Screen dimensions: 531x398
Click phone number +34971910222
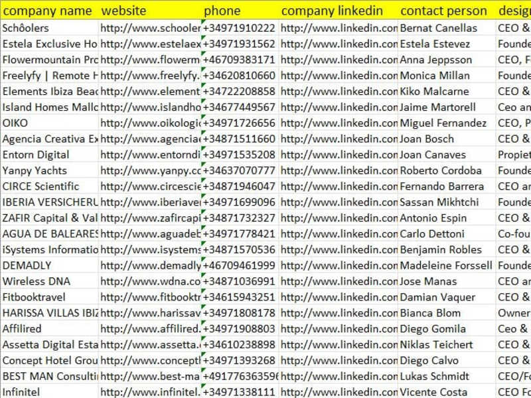(240, 28)
